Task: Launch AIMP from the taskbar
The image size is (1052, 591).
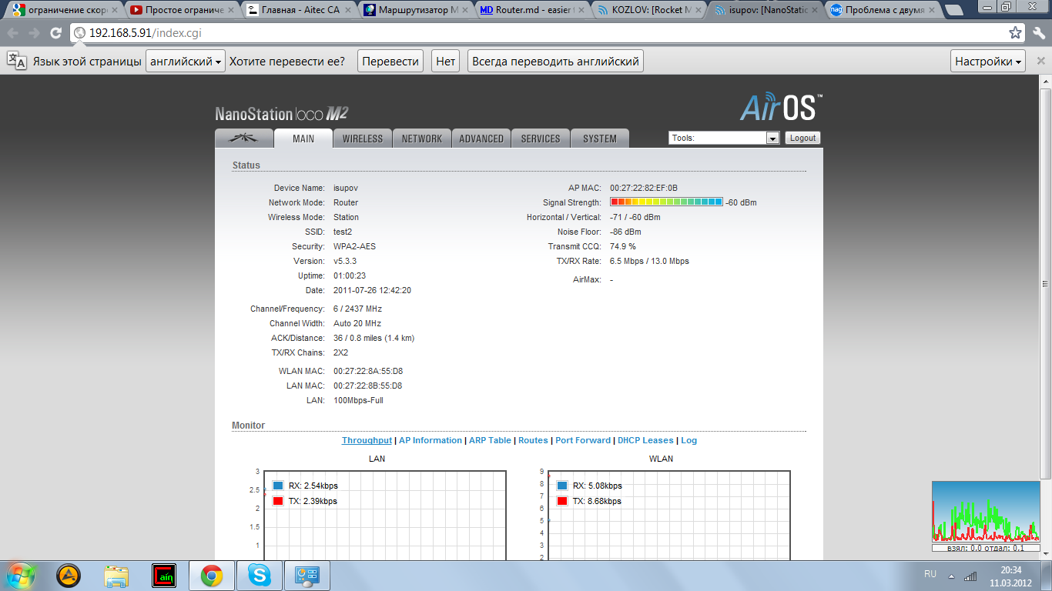Action: [x=69, y=576]
